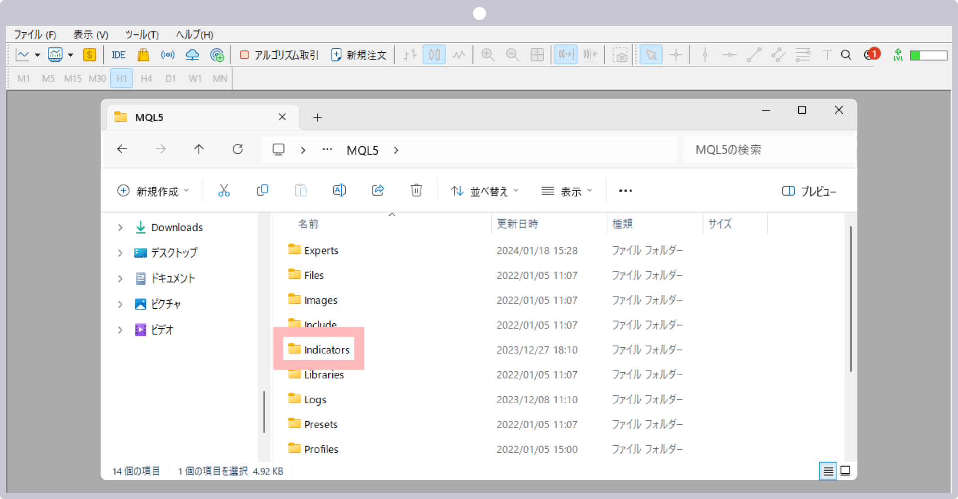Click the tile windows grid icon
Viewport: 958px width, 499px height.
tap(537, 55)
